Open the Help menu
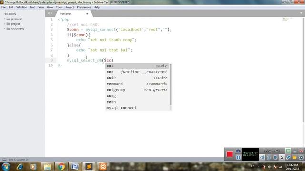 coord(96,7)
